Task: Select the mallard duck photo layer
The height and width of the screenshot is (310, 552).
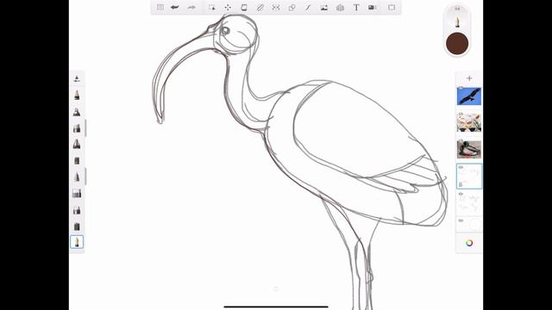Action: click(x=469, y=149)
